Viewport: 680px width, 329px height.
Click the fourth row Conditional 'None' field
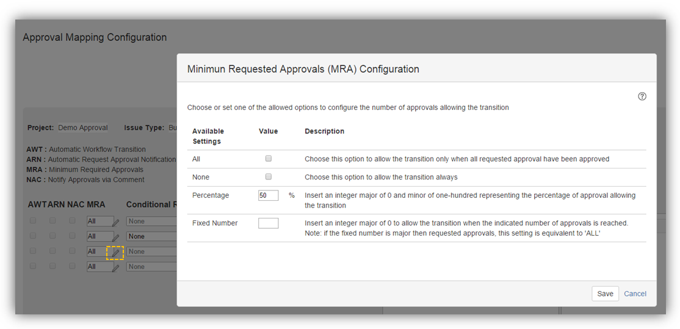[151, 267]
